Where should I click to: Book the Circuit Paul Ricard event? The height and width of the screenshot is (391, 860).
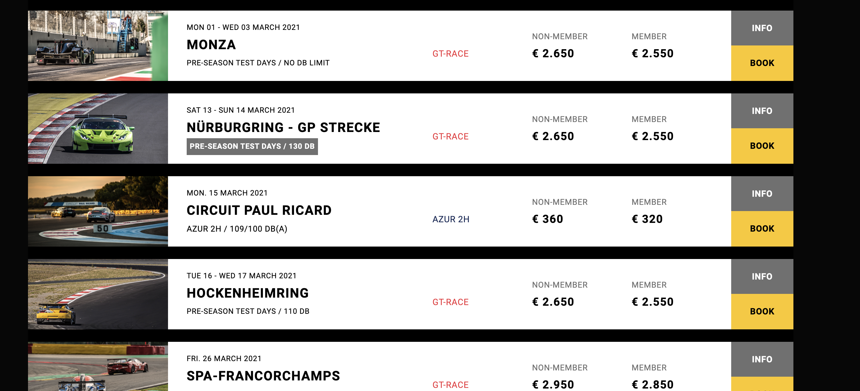[762, 229]
